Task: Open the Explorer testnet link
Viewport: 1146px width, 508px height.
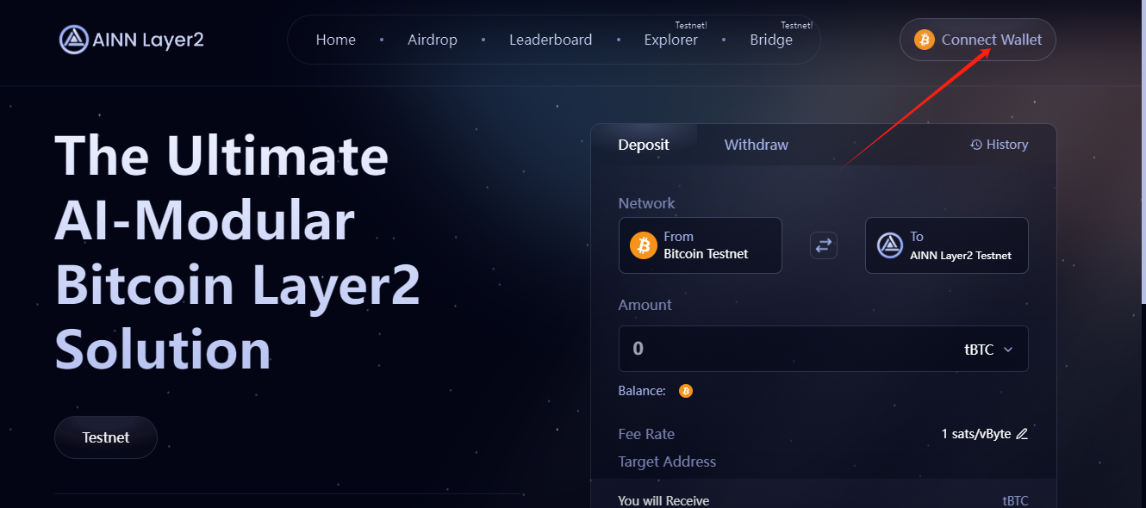Action: click(671, 40)
